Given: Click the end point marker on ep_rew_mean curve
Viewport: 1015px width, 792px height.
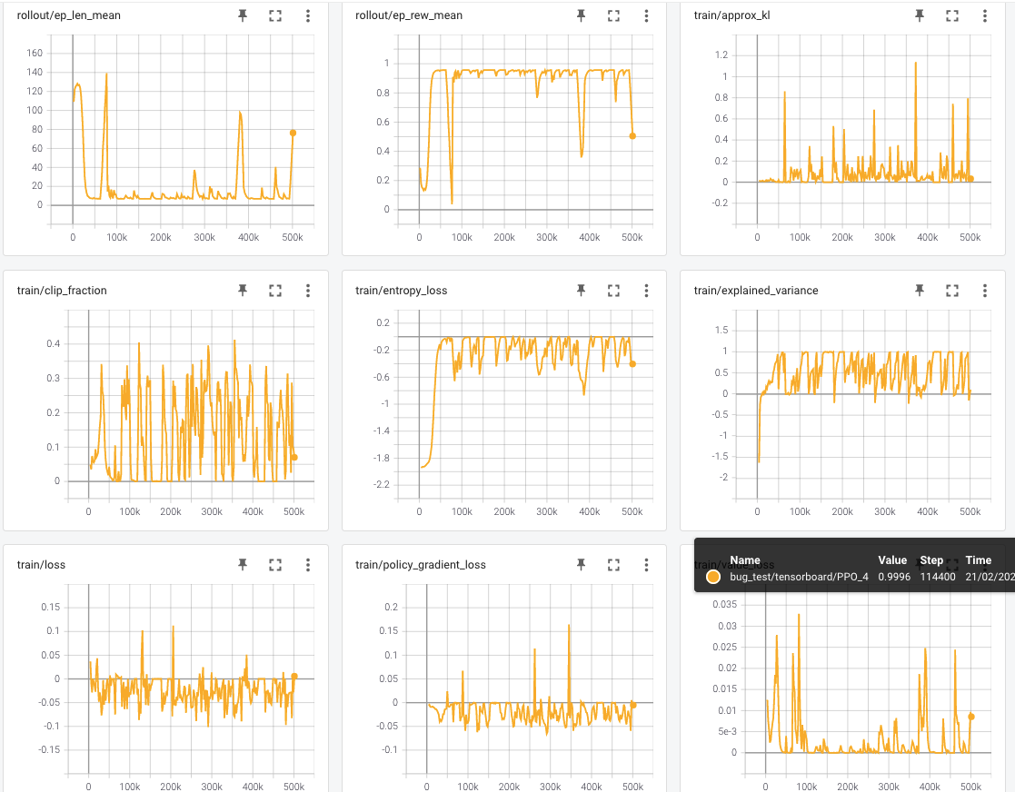Looking at the screenshot, I should [632, 136].
